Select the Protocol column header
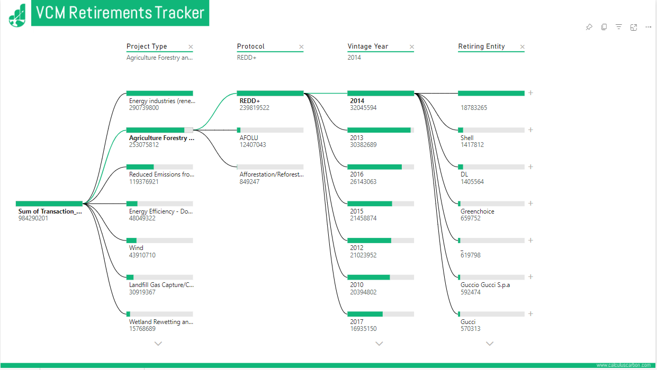The height and width of the screenshot is (370, 657). 251,47
